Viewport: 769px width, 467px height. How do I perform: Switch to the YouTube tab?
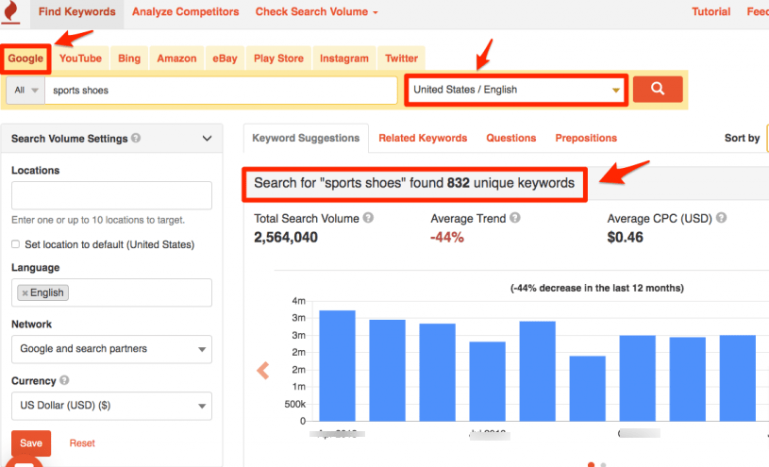point(80,58)
